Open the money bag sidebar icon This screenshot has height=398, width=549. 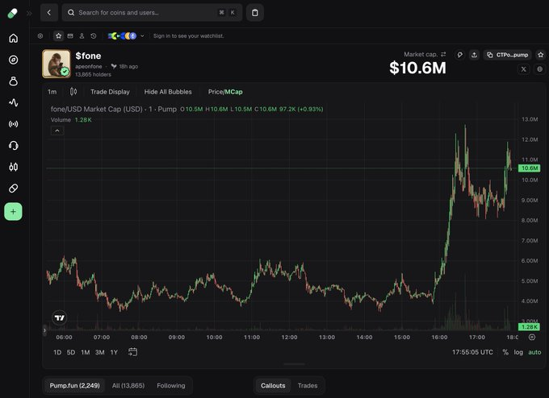click(13, 81)
